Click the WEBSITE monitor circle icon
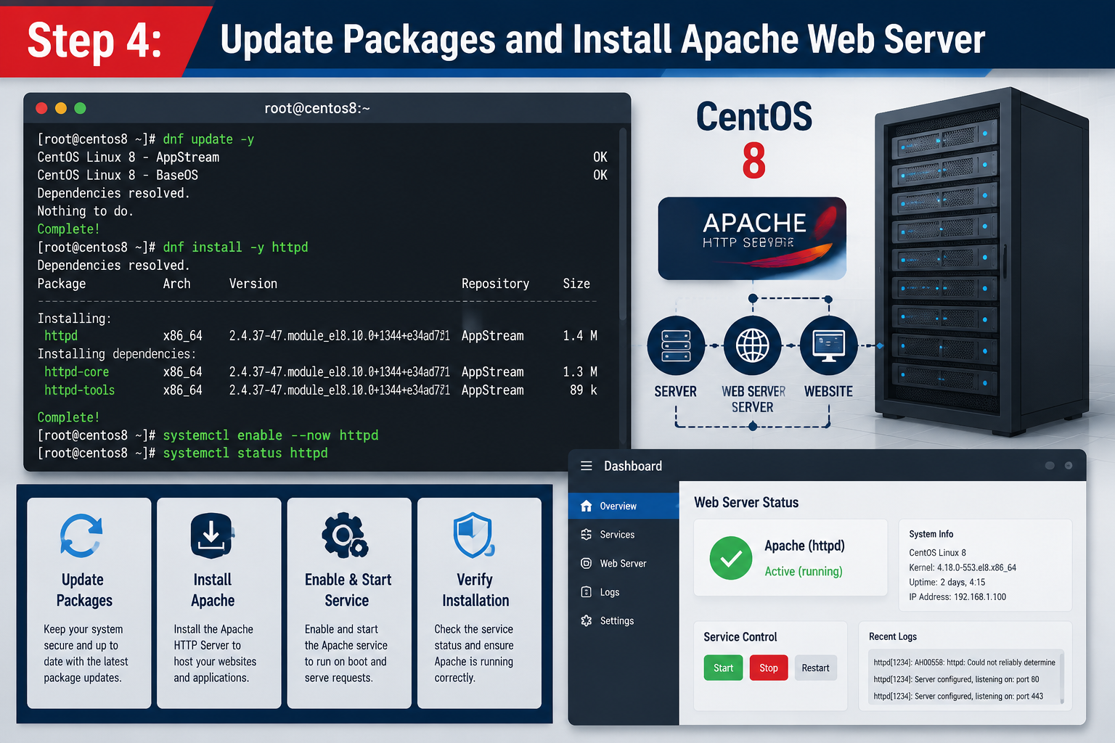The image size is (1115, 743). click(x=829, y=345)
